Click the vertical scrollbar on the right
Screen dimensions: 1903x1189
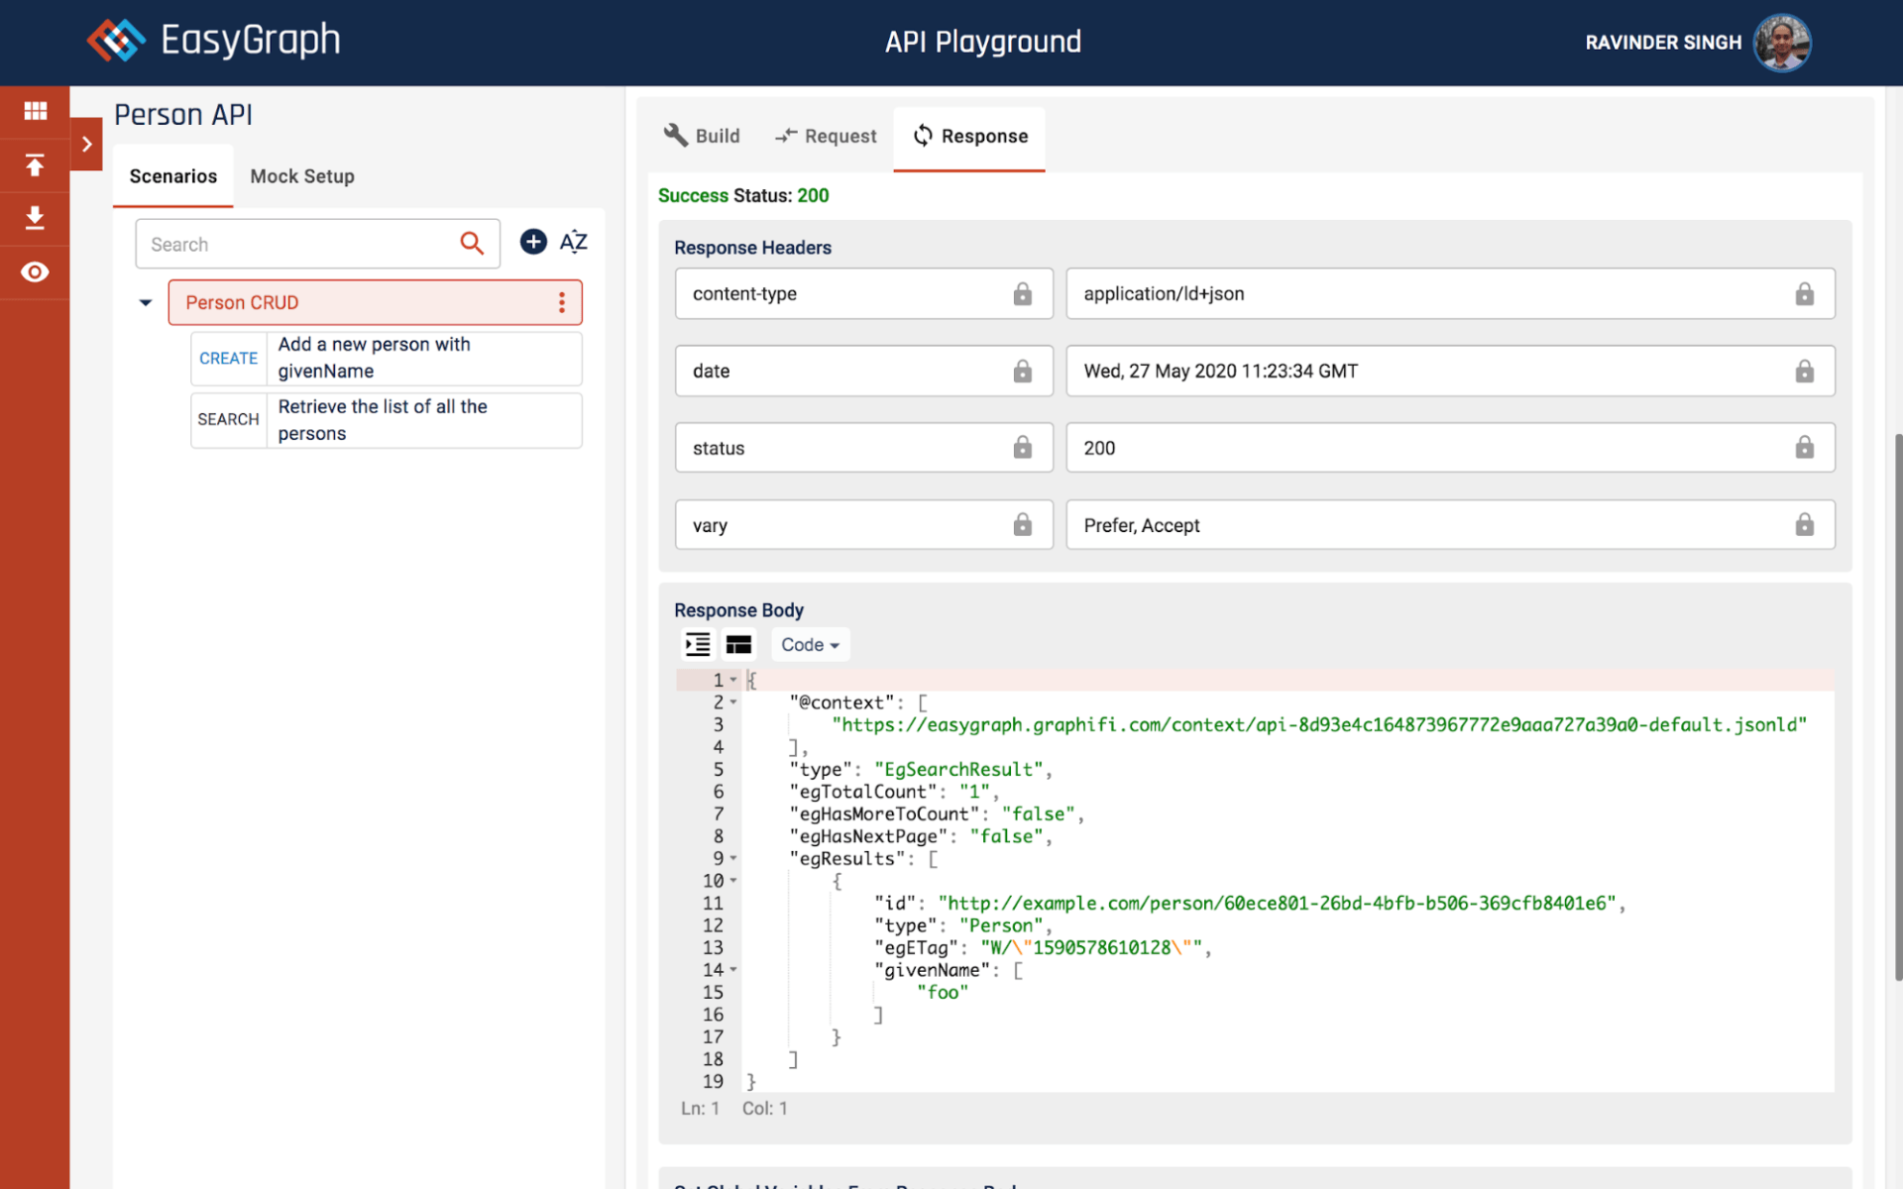click(1897, 705)
